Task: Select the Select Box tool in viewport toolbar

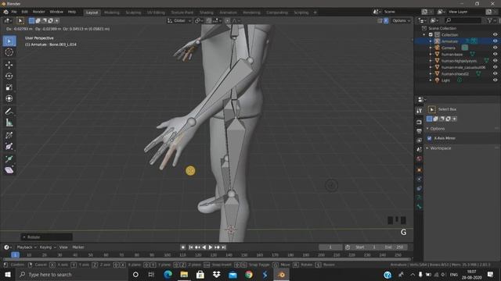Action: coord(9,41)
